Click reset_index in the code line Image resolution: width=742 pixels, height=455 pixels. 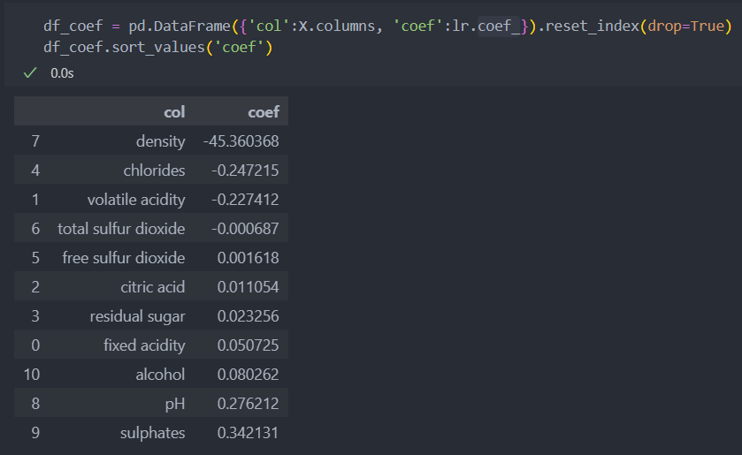click(x=593, y=26)
